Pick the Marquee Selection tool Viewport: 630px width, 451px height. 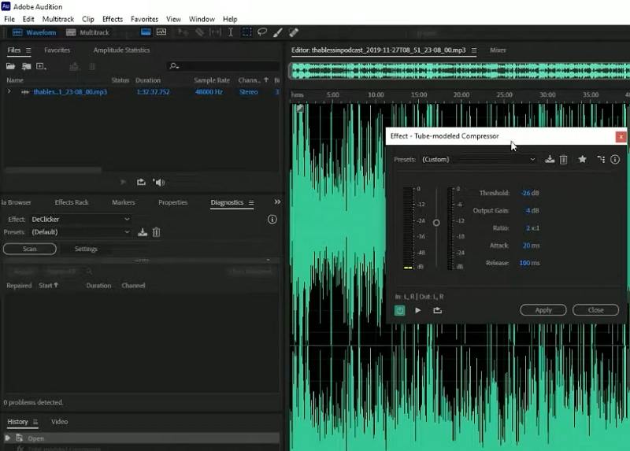(246, 32)
